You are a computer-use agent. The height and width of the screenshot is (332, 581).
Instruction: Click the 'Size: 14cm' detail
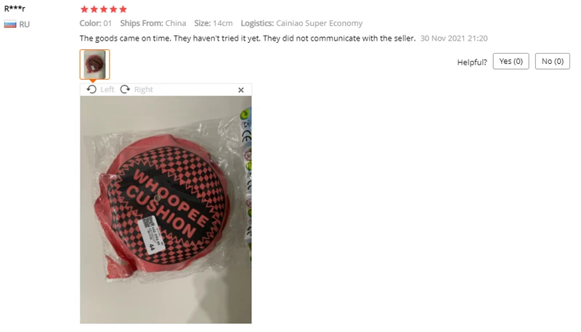click(214, 23)
